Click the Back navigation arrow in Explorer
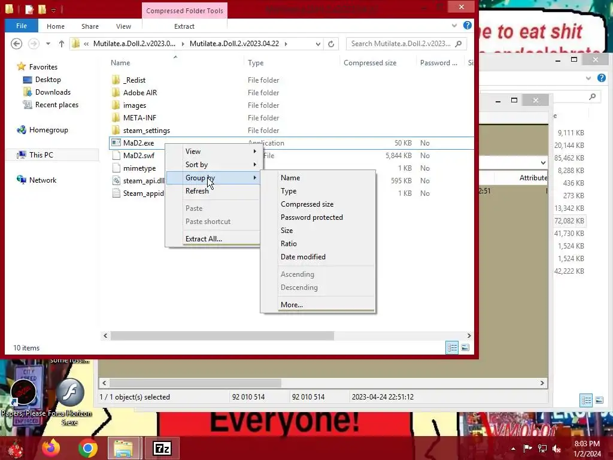Image resolution: width=613 pixels, height=460 pixels. tap(16, 43)
